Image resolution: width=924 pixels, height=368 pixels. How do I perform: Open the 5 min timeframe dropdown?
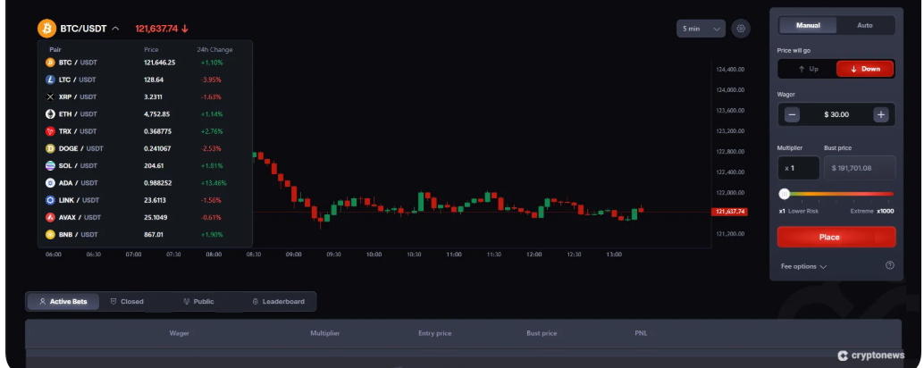[701, 29]
